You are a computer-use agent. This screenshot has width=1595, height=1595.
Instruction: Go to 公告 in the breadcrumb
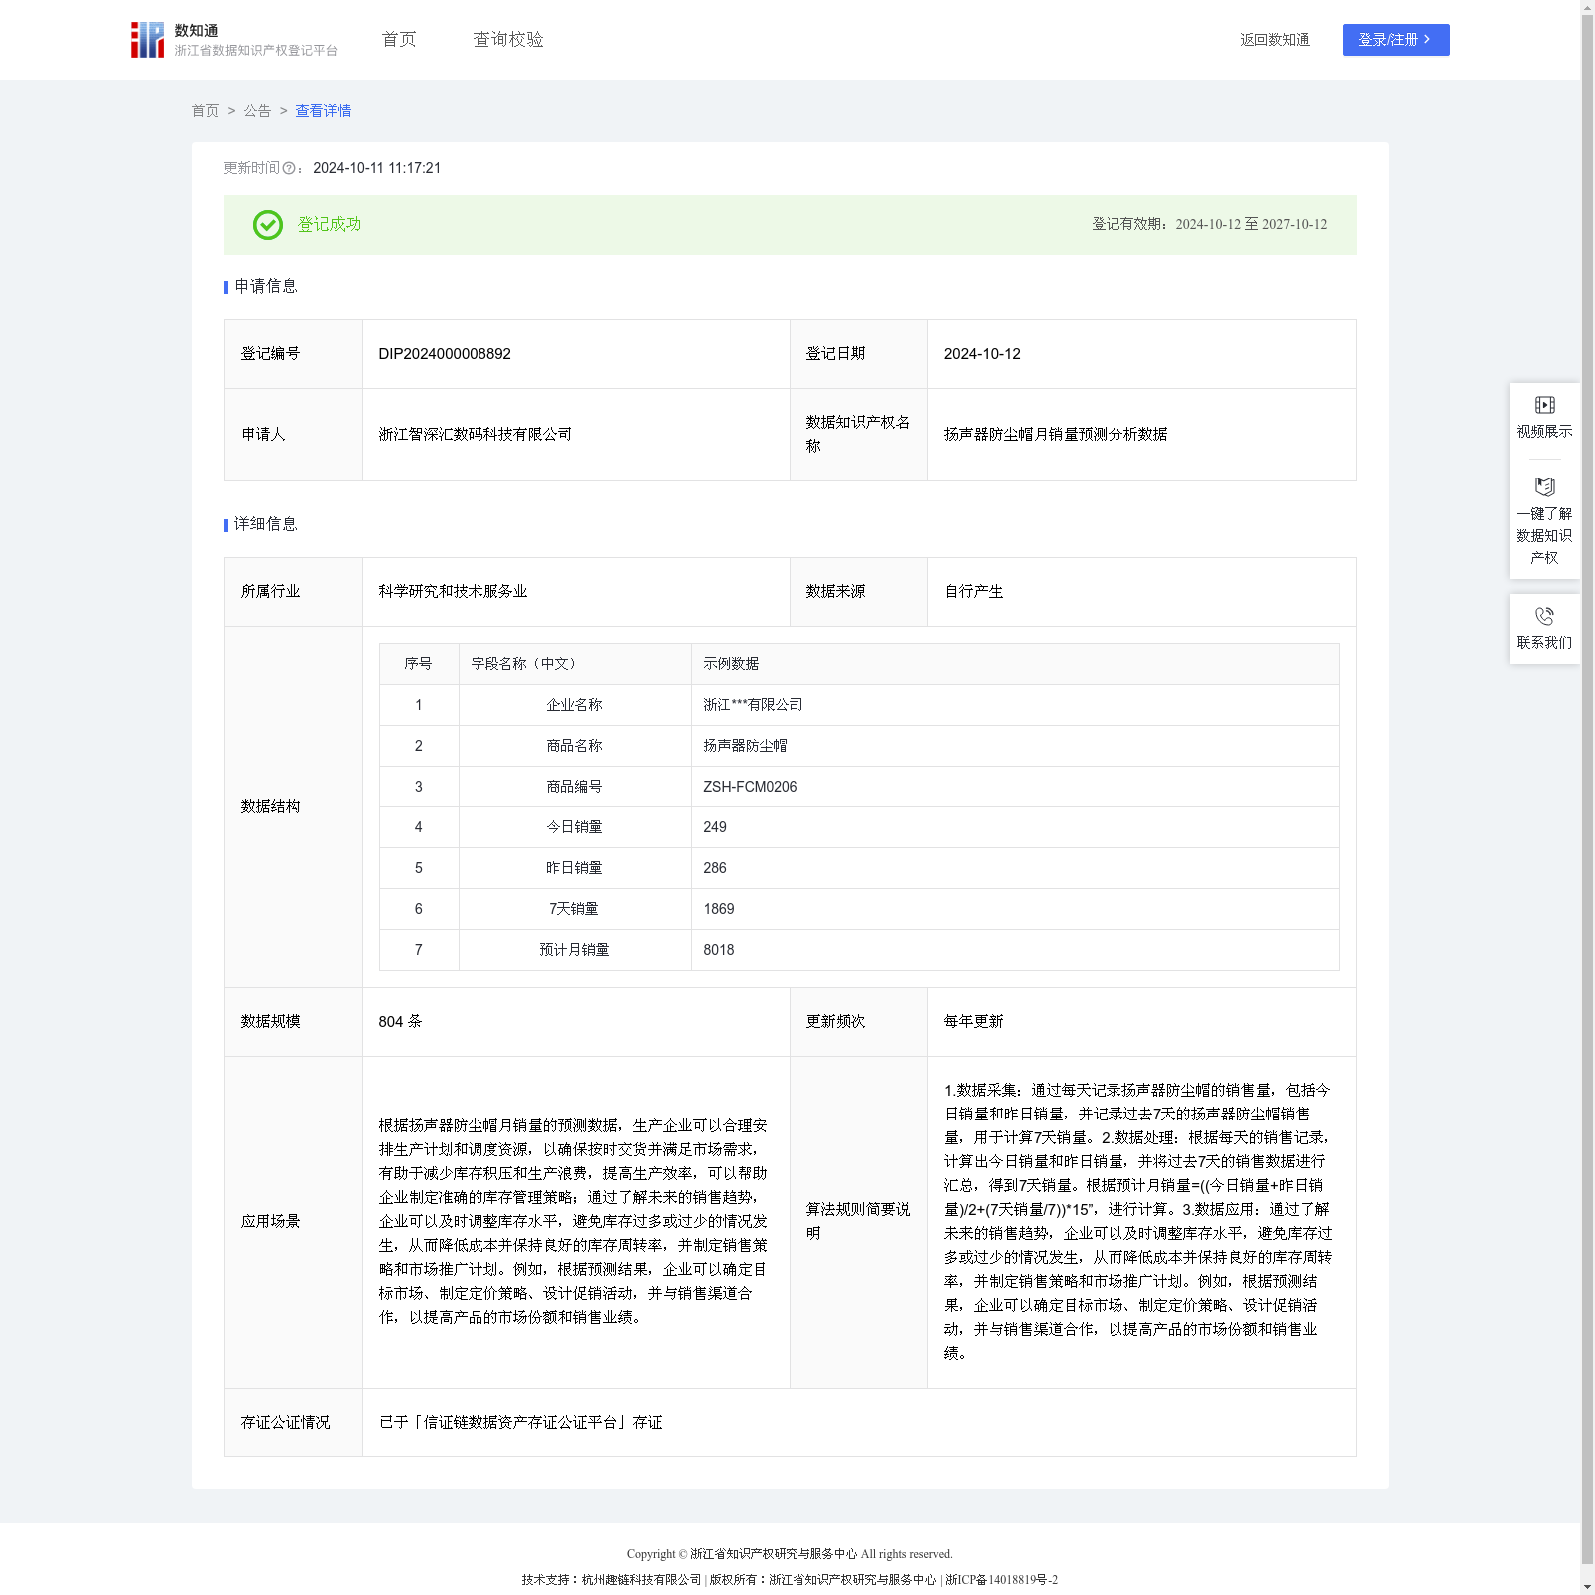pyautogui.click(x=257, y=111)
